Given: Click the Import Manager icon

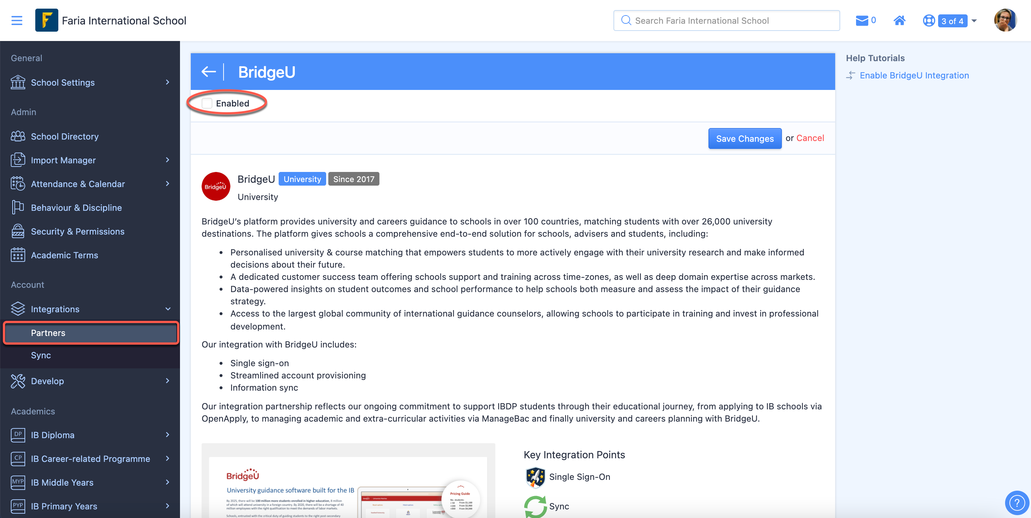Looking at the screenshot, I should point(18,159).
